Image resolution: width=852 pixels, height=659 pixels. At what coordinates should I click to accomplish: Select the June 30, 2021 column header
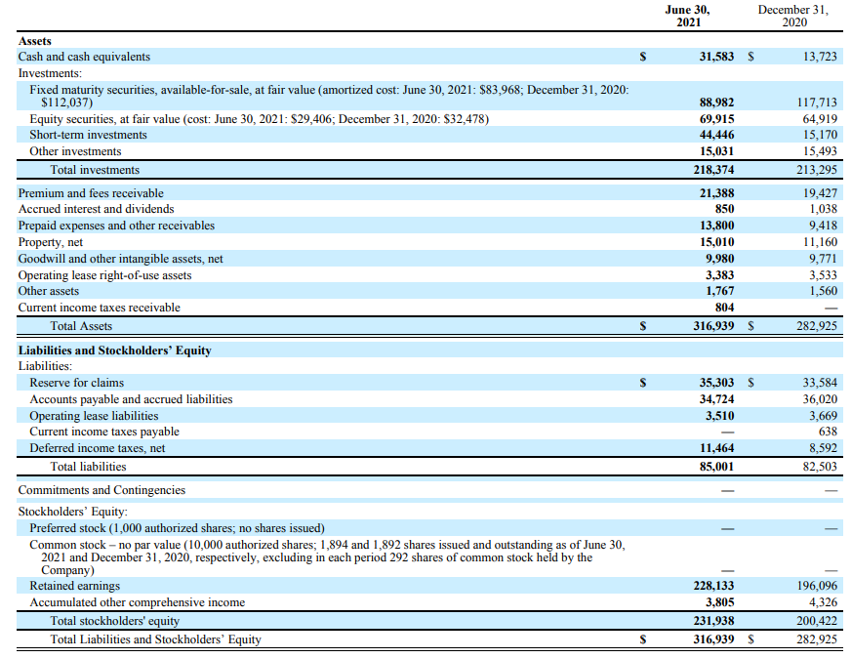coord(689,16)
